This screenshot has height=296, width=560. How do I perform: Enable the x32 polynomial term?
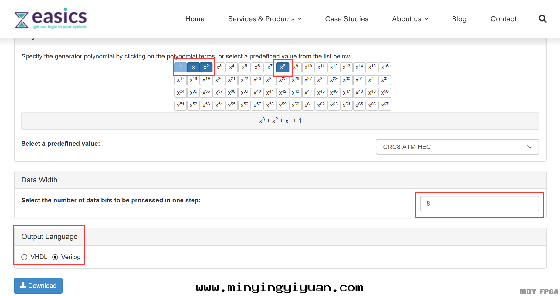[372, 80]
